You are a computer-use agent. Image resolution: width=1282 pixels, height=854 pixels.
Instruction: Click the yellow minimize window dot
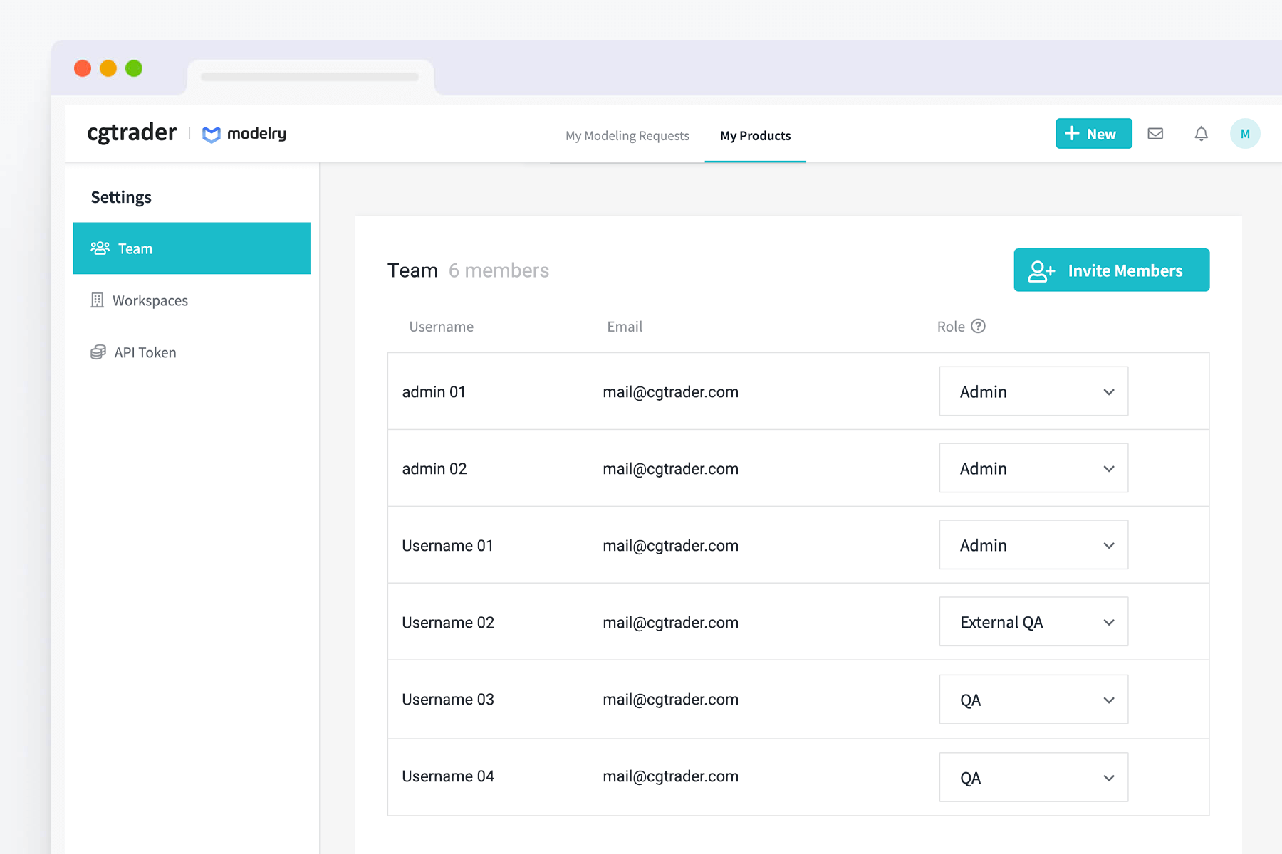pos(108,68)
